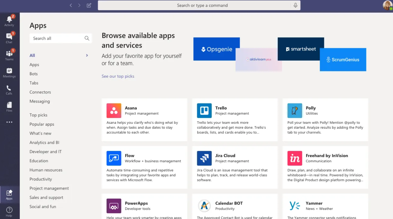Click the Flow 'Workflow + business management' label
393x219 pixels.
[x=153, y=161]
